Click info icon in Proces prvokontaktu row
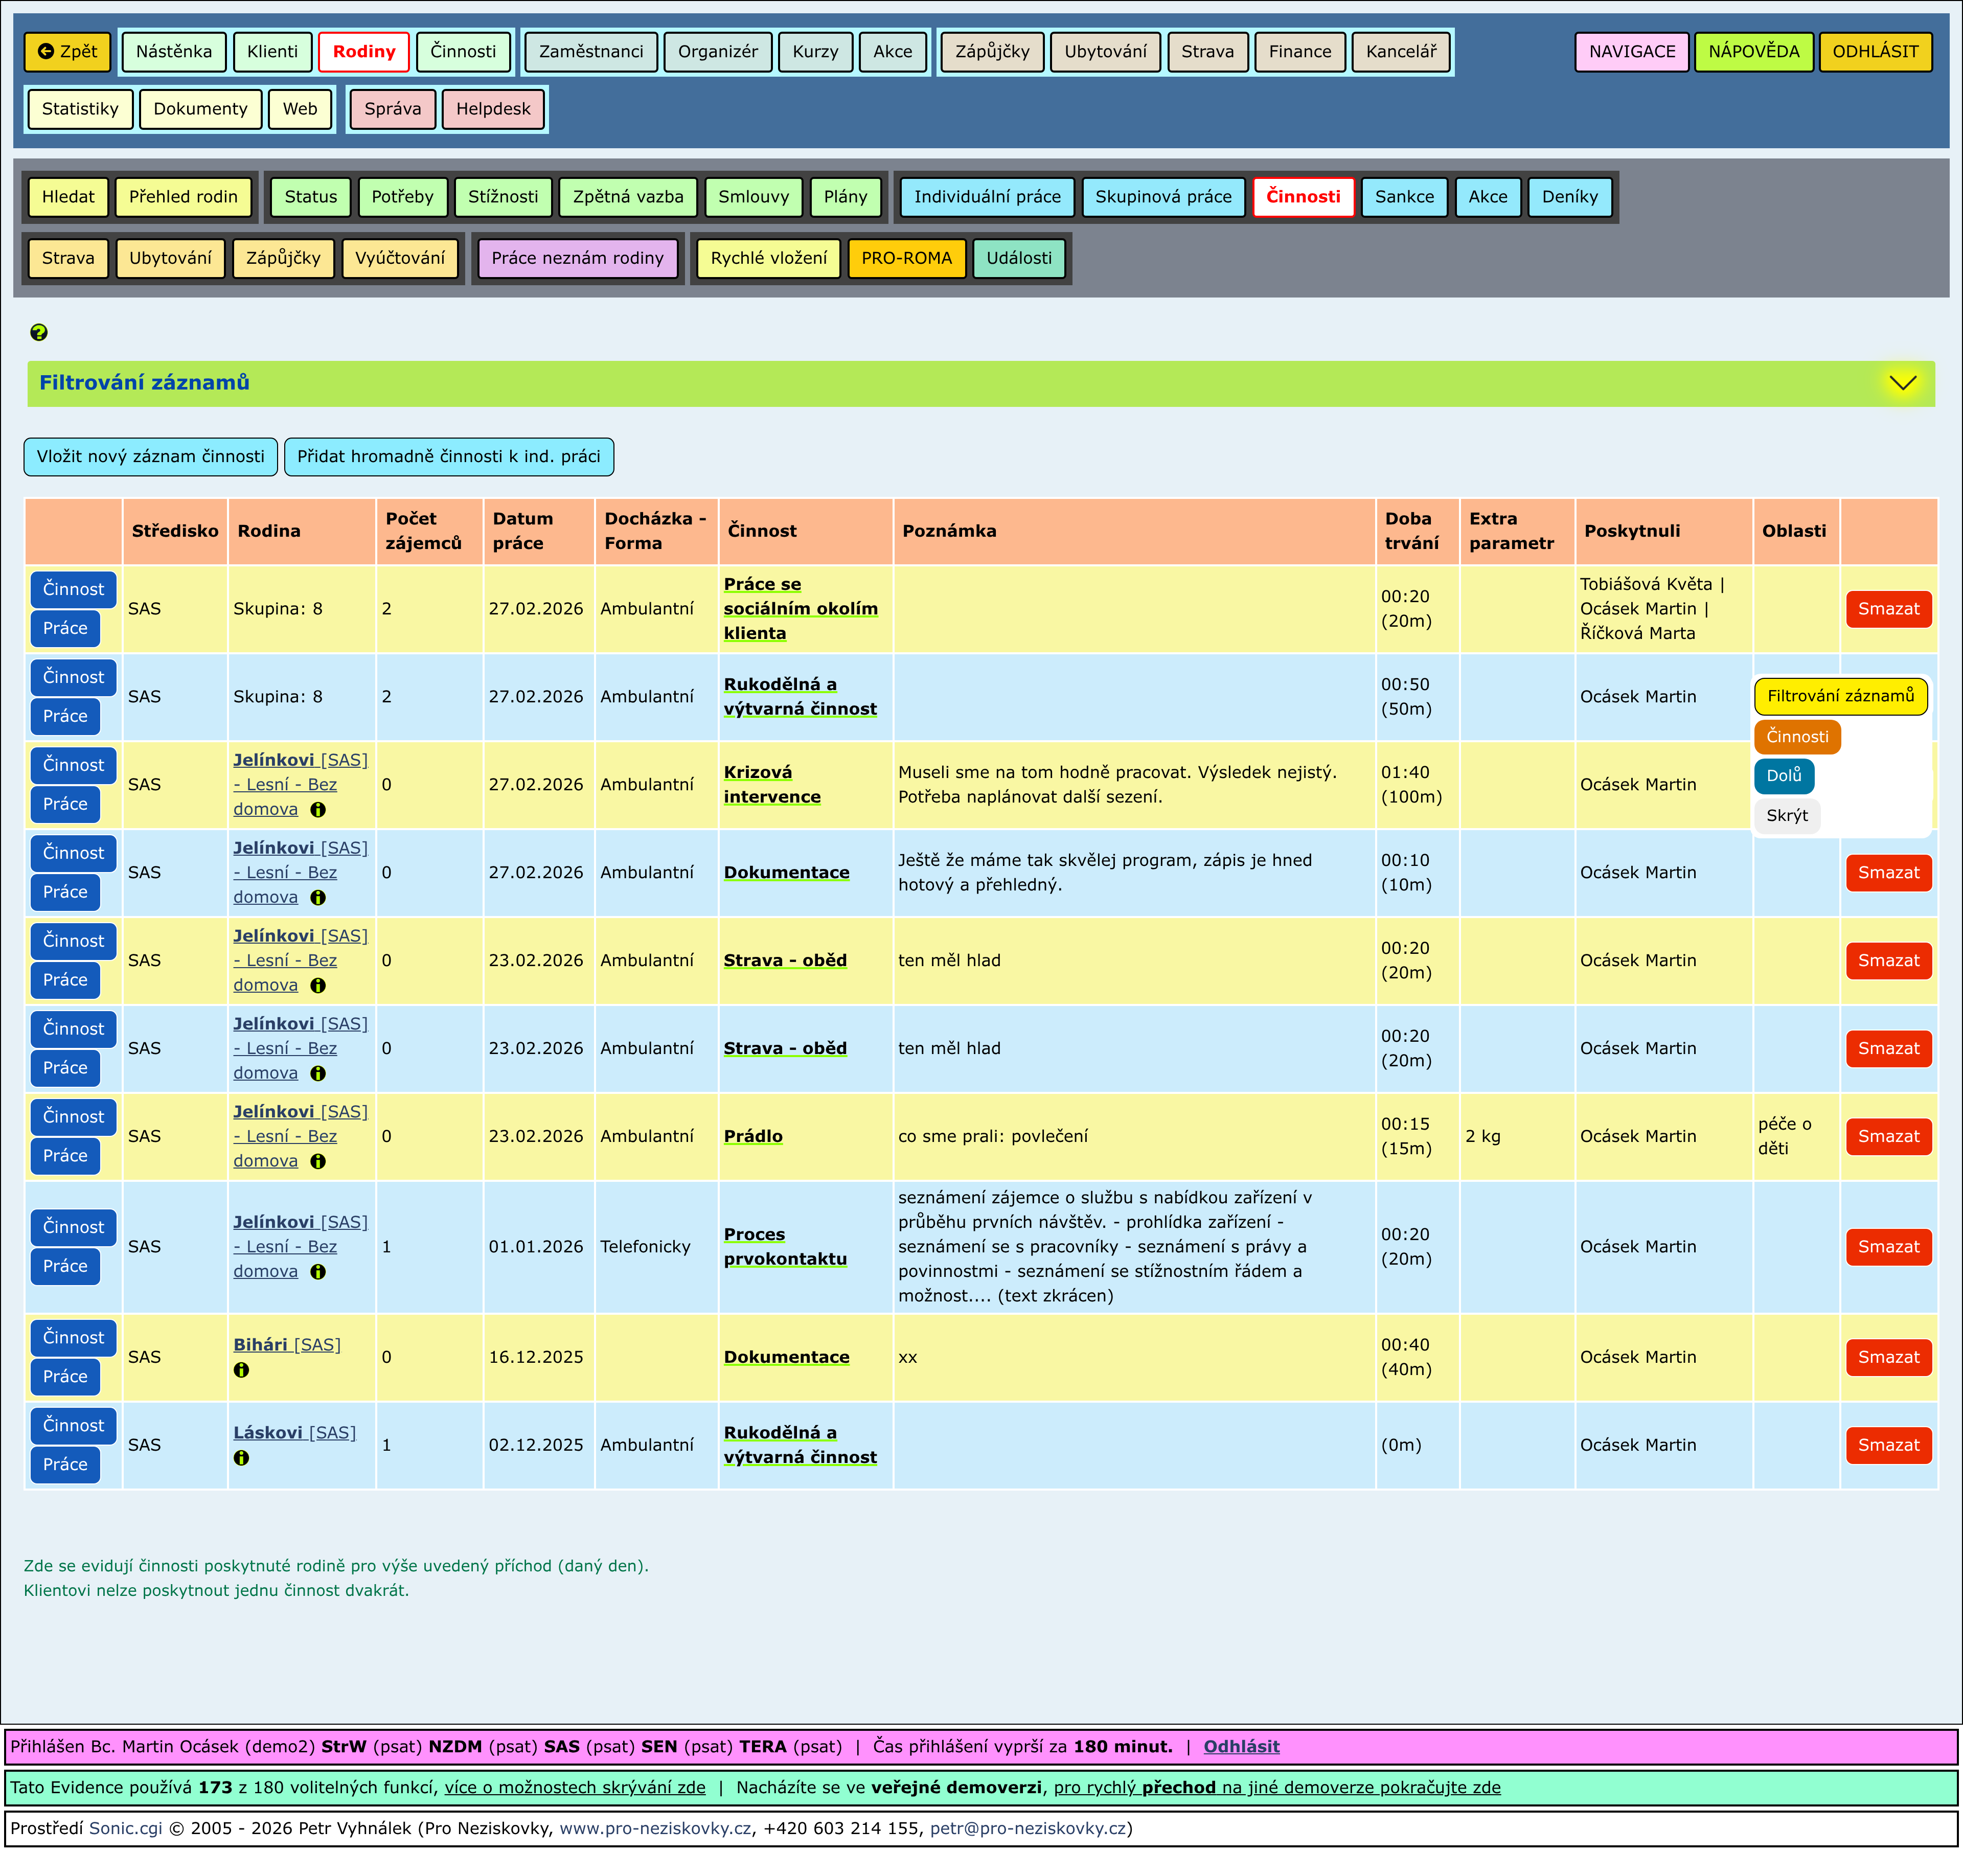Screen dimensions: 1963x1876 tap(318, 1272)
